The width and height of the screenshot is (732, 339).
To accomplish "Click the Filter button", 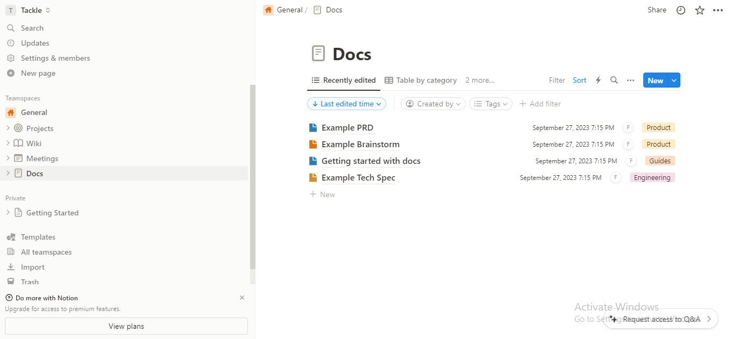I will click(557, 80).
